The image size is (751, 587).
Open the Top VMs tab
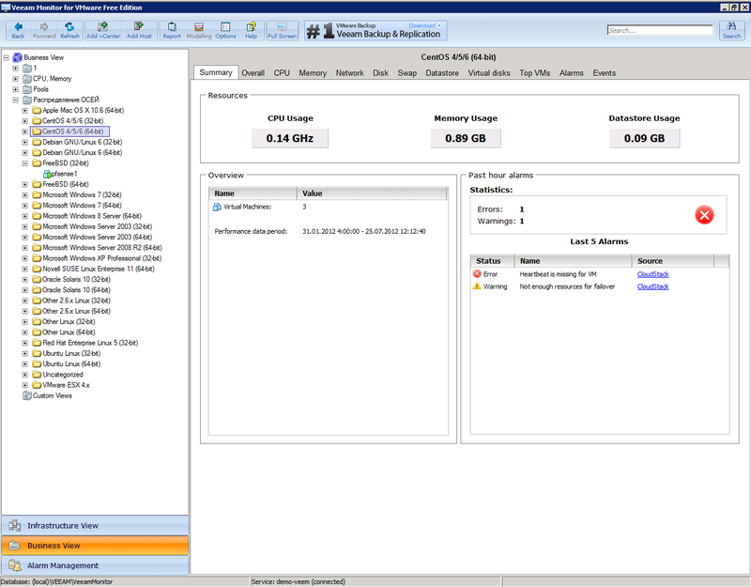[534, 73]
